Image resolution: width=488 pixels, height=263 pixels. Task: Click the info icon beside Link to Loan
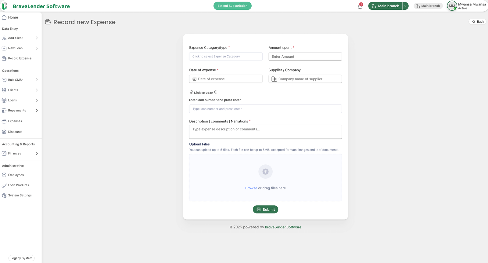coord(216,92)
